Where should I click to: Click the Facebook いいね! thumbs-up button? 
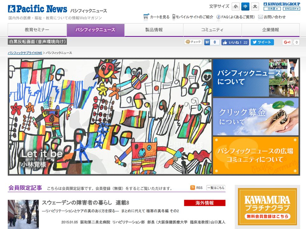tap(235, 42)
